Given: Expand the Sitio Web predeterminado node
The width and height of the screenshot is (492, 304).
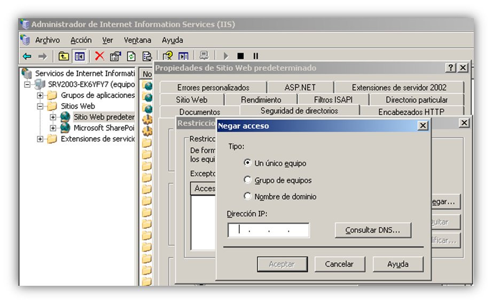Looking at the screenshot, I should click(x=53, y=117).
